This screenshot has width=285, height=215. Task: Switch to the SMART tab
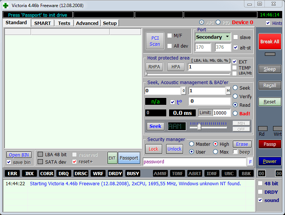pos(43,23)
